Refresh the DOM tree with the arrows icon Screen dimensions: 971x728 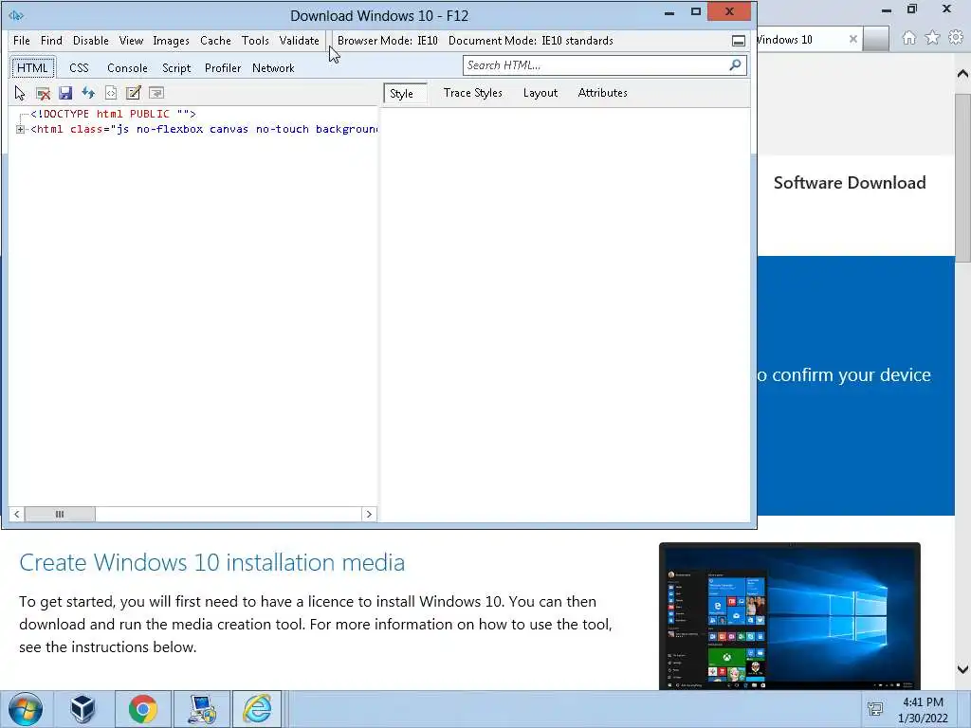click(x=88, y=93)
